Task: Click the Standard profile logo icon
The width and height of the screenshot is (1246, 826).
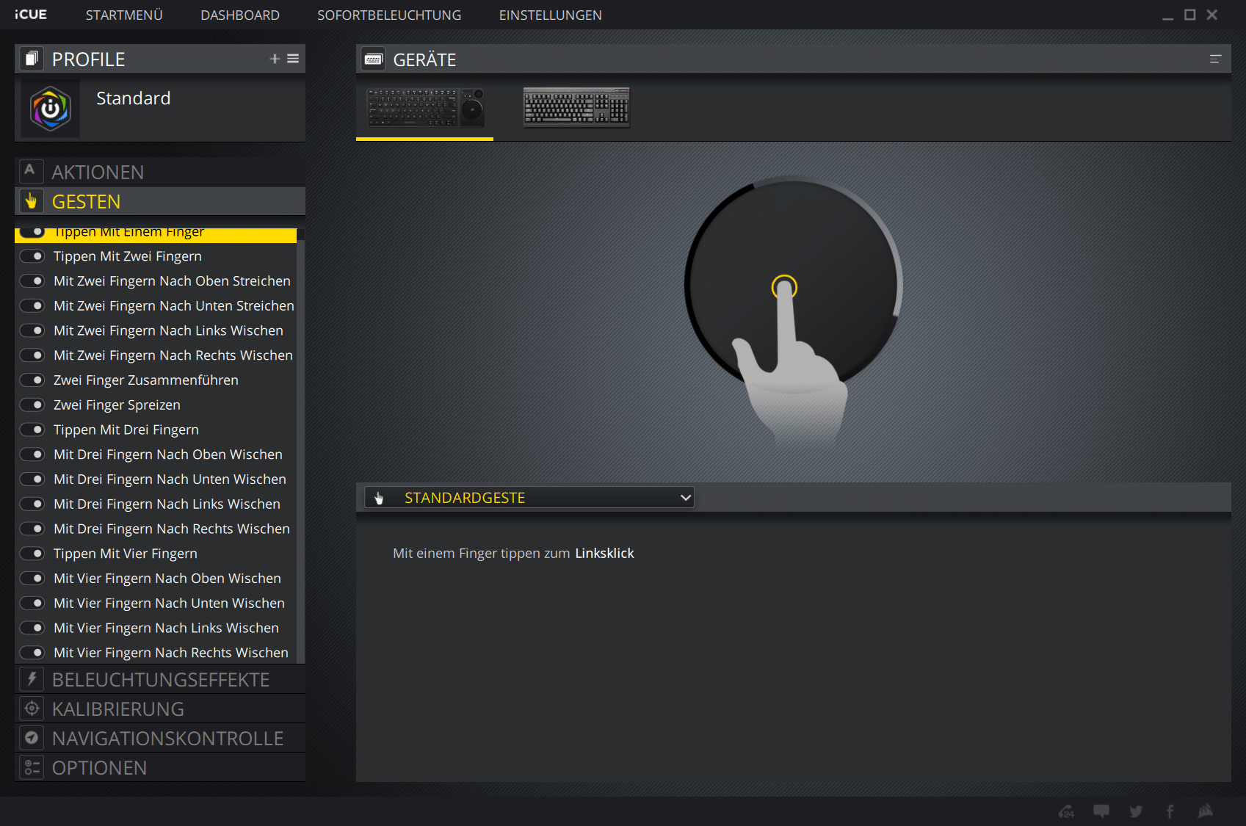Action: [x=51, y=109]
